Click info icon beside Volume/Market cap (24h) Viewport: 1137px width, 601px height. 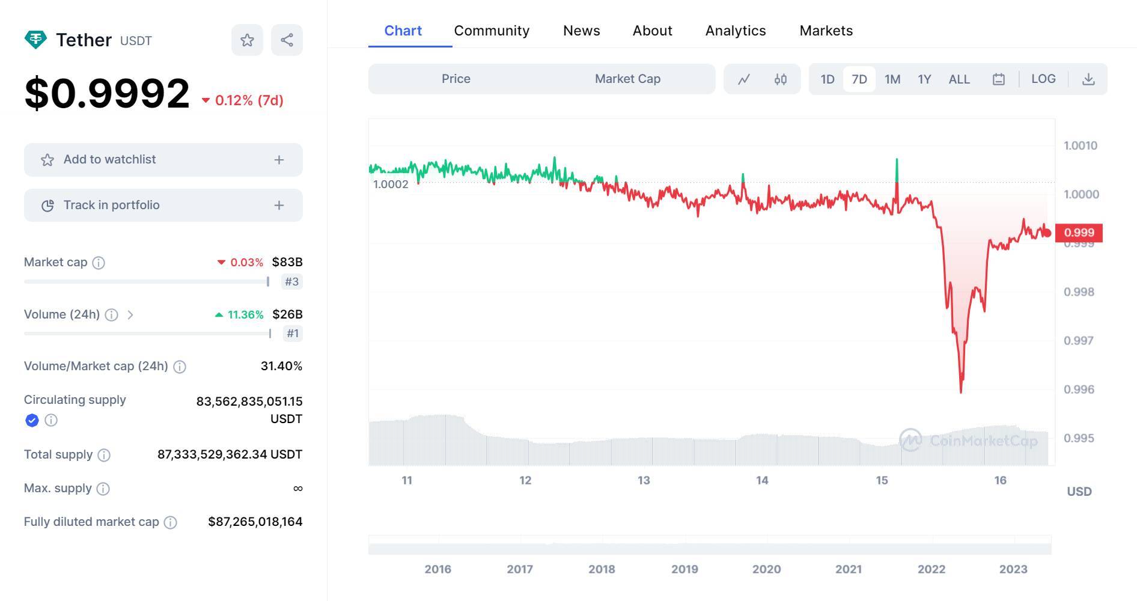pos(179,367)
